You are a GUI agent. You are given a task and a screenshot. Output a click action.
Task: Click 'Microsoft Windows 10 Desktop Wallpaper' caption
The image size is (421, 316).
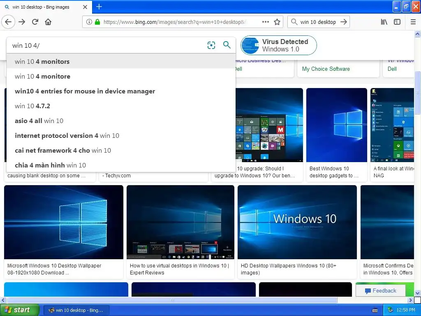(x=54, y=269)
